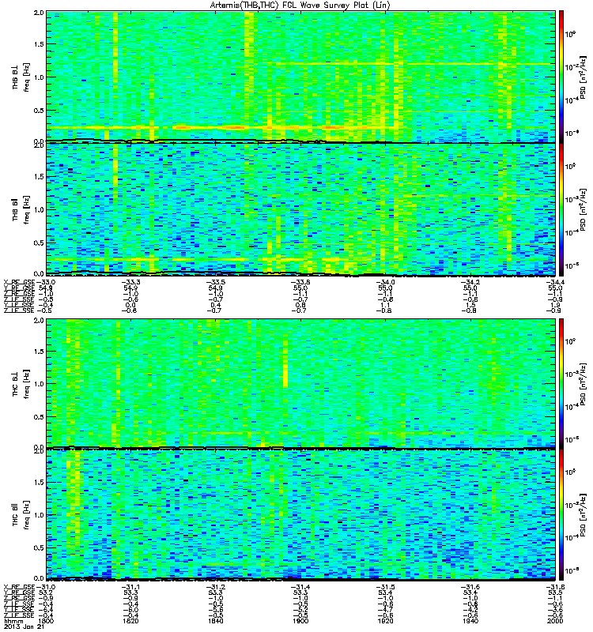593x632 pixels.
Task: Click the 1.0 frequency tick of the THB B∥ panel
Action: (x=39, y=209)
